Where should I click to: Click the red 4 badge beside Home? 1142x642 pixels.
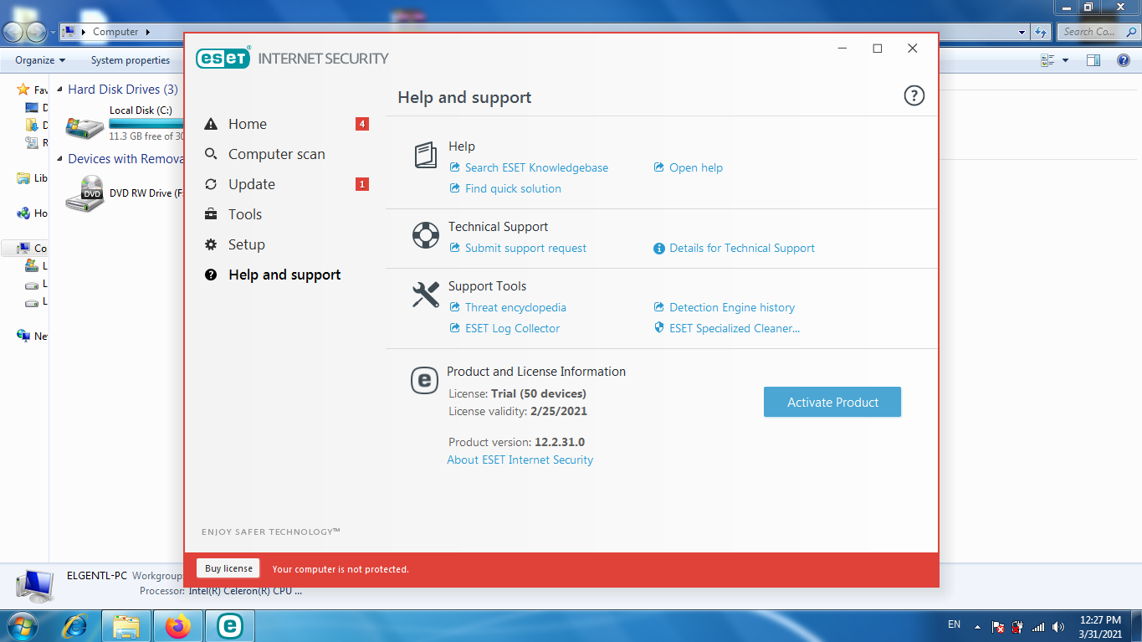point(362,124)
